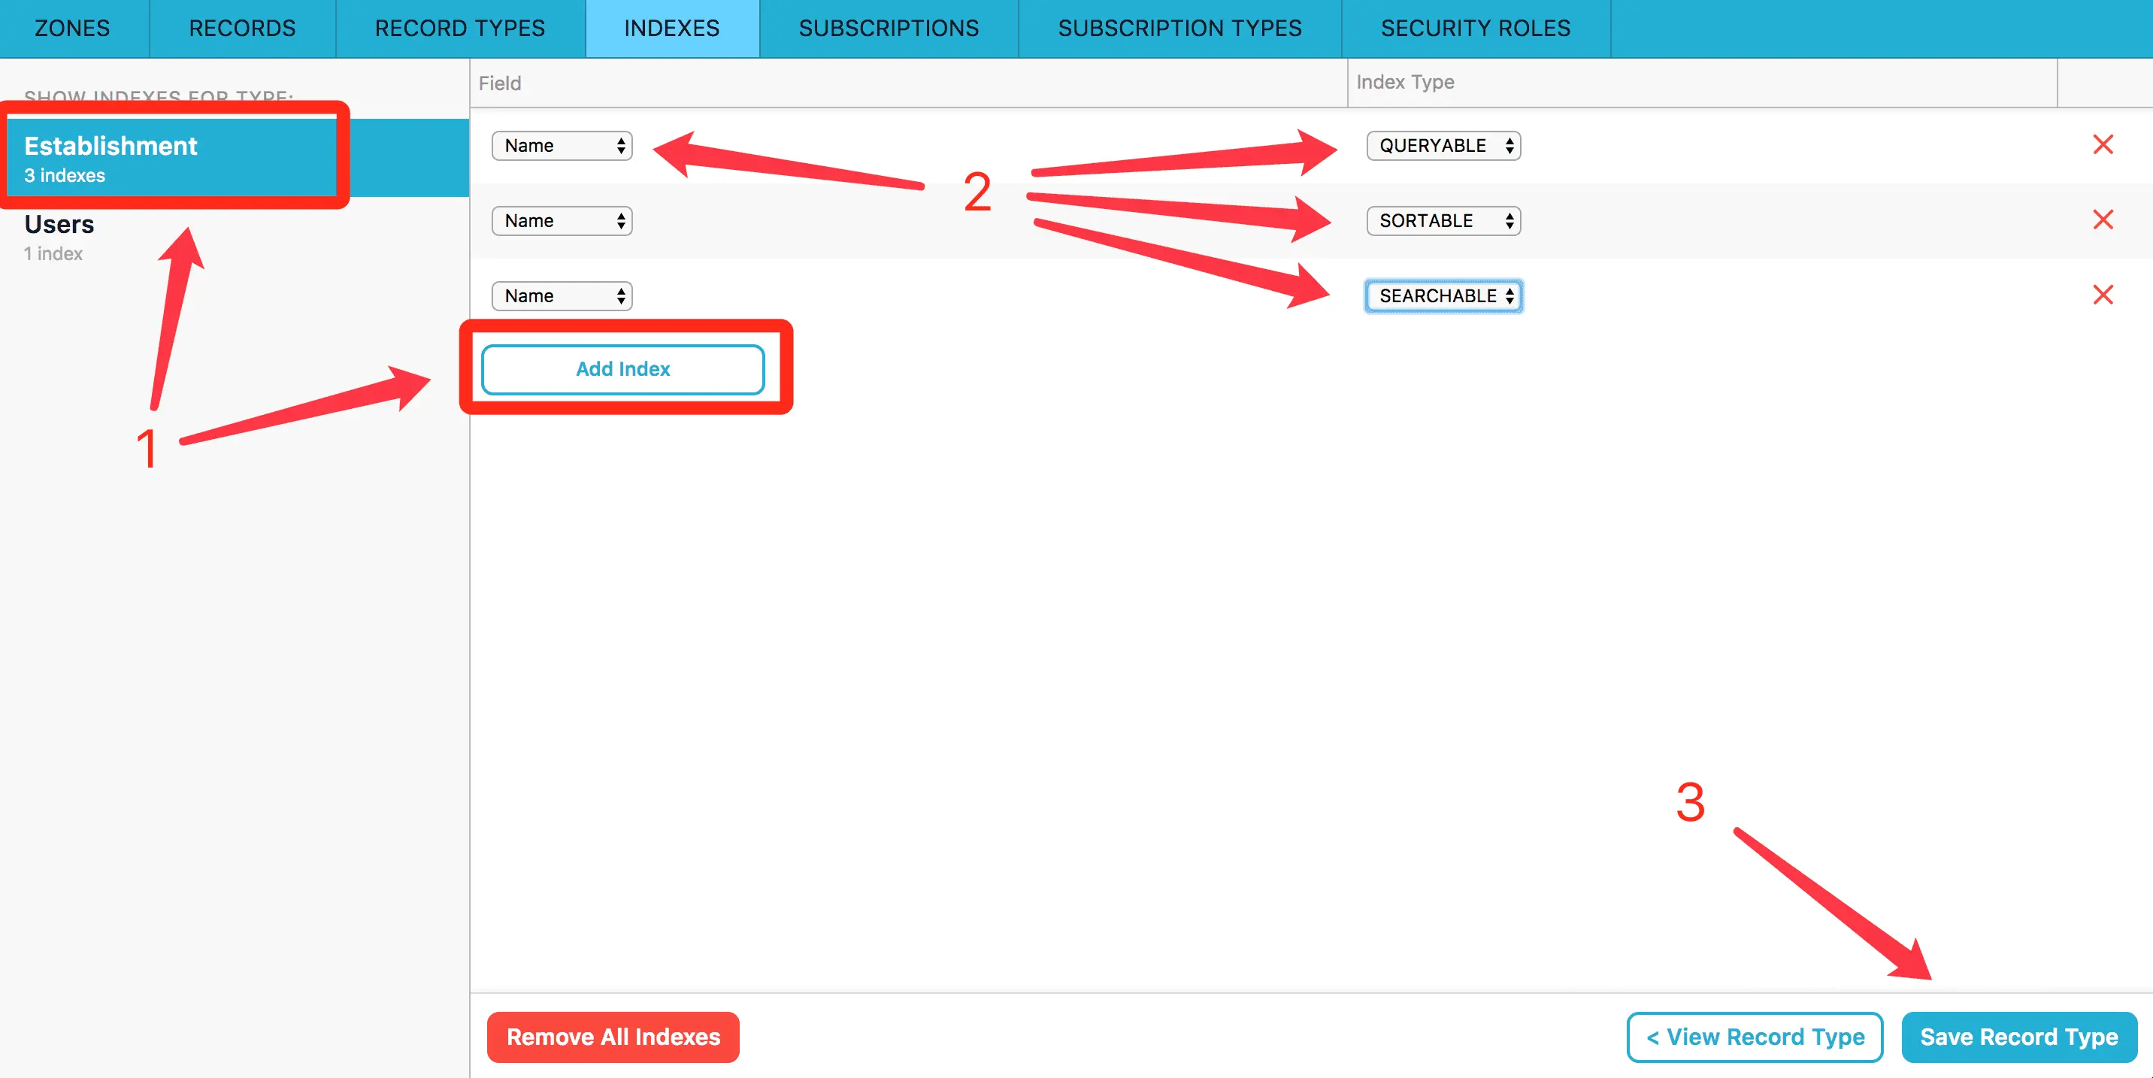The image size is (2153, 1078).
Task: Open Name field dropdown in the SEARCHABLE row
Action: click(x=562, y=296)
